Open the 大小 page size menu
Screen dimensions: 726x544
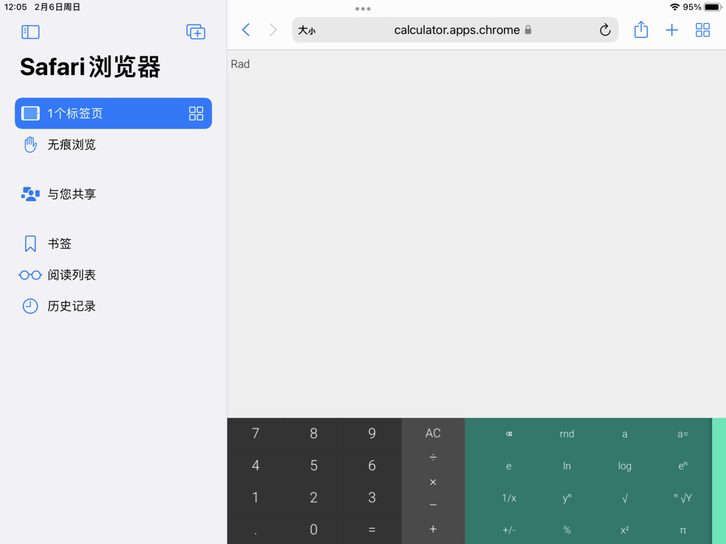[307, 30]
